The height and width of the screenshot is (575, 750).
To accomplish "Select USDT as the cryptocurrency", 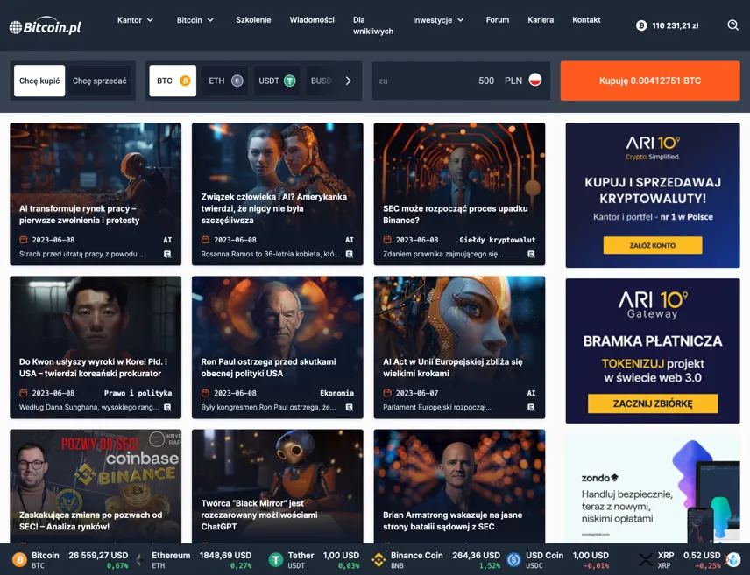I will pos(277,81).
